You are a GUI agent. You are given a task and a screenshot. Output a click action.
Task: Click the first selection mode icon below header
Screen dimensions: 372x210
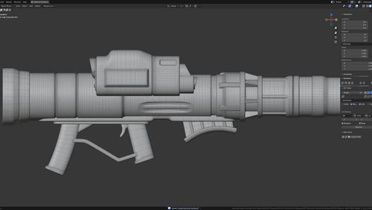[1, 10]
